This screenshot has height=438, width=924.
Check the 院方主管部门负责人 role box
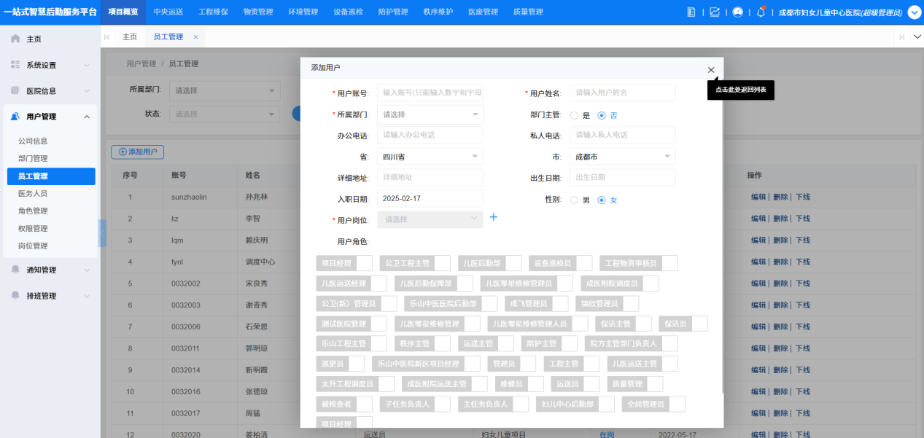[x=669, y=343]
